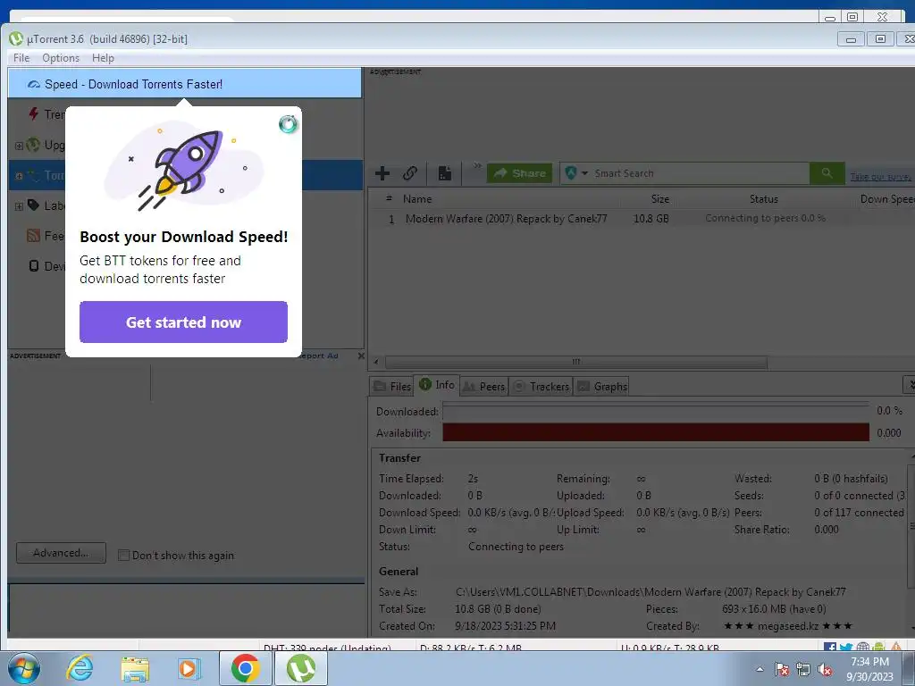
Task: Click the clock showing 7:34 PM
Action: [x=869, y=662]
